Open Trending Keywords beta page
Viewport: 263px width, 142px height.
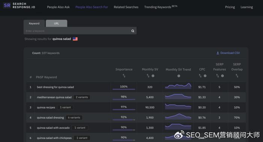tap(161, 7)
